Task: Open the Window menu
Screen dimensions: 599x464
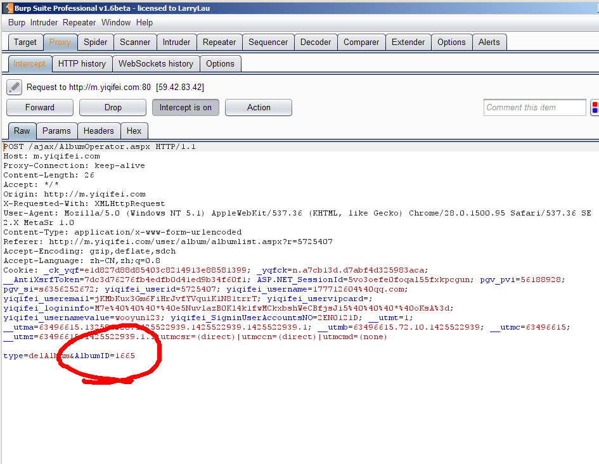Action: [116, 23]
